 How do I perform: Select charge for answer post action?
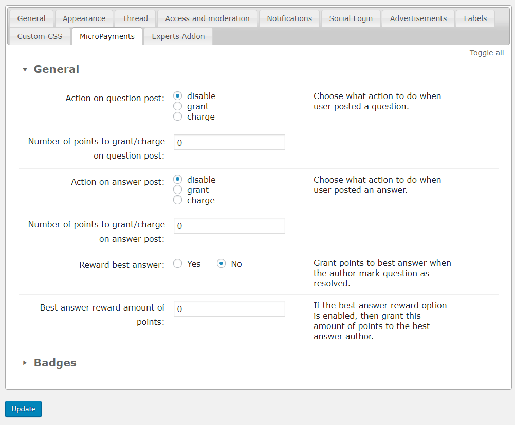(x=178, y=200)
